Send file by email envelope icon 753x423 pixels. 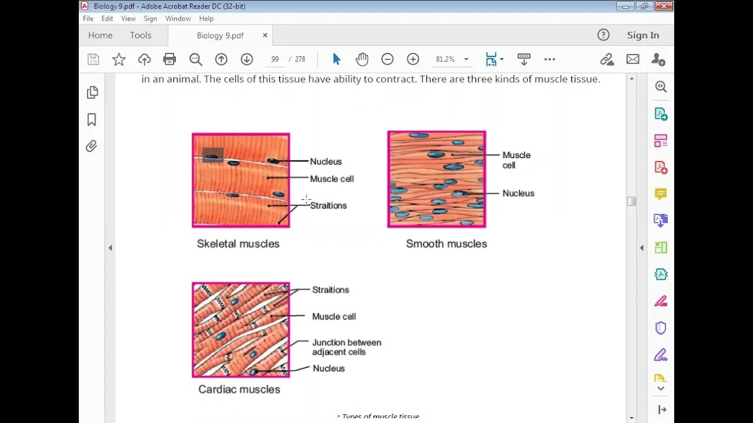point(632,59)
